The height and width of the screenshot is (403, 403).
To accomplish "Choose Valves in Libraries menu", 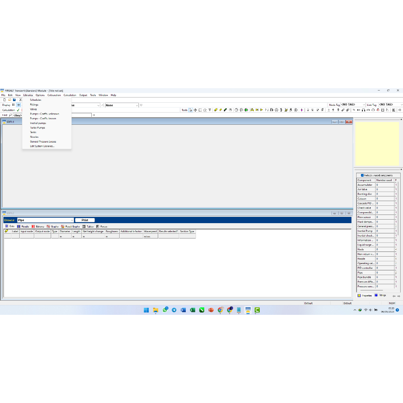I will (33, 109).
